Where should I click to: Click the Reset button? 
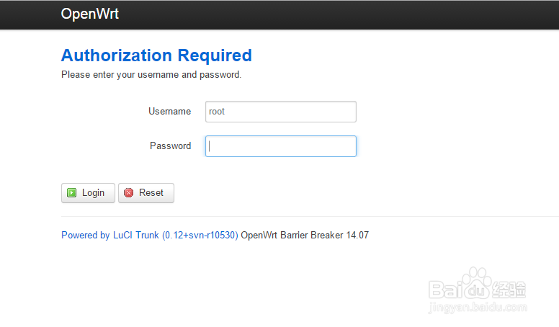(x=146, y=193)
